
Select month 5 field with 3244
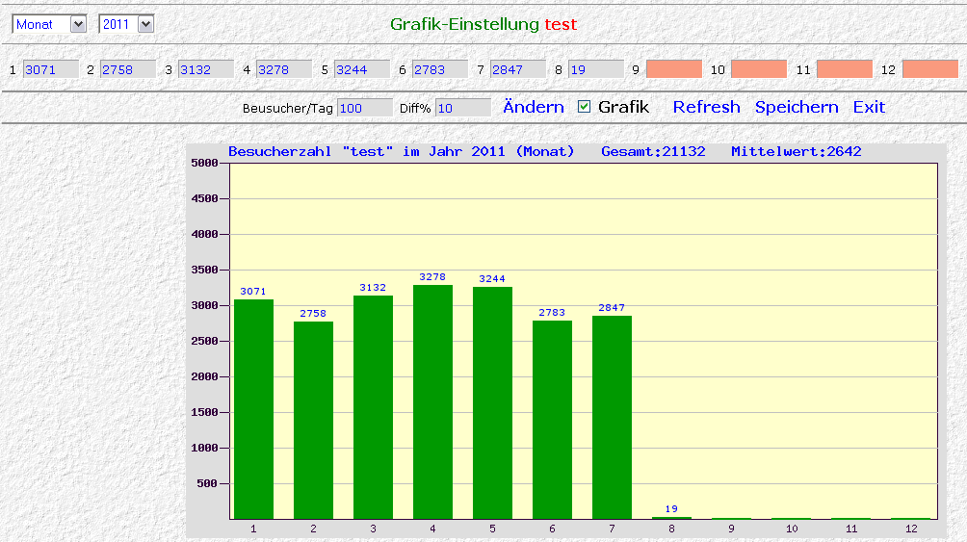tap(362, 69)
